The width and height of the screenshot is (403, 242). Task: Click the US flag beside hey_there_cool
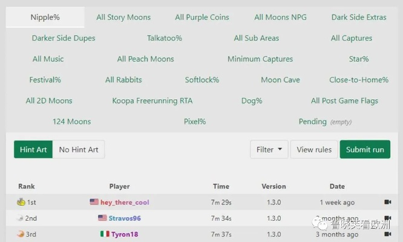[94, 202]
